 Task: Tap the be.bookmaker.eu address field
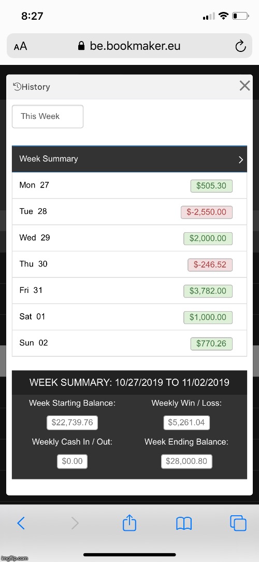129,46
